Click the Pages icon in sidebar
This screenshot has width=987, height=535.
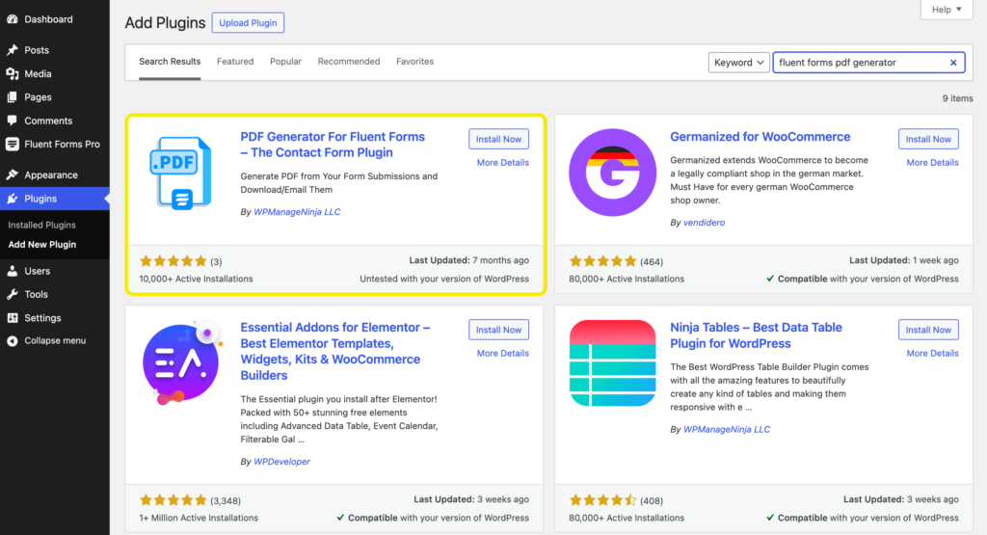pyautogui.click(x=12, y=97)
